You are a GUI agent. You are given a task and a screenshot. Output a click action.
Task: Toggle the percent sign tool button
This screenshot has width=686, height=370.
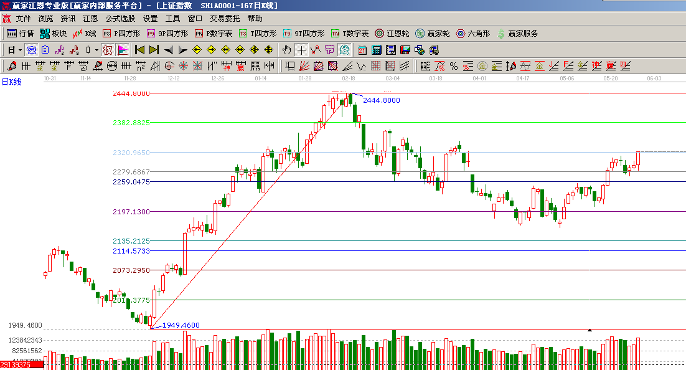pos(453,66)
